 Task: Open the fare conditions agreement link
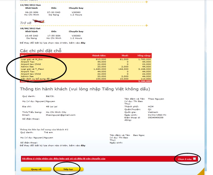coord(64,159)
